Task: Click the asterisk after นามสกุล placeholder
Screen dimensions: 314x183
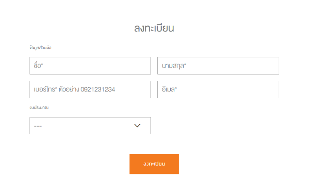Action: 185,64
